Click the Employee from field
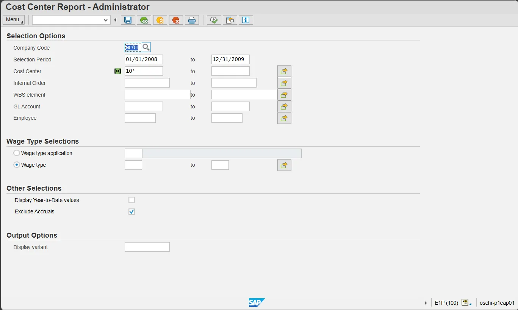 140,118
